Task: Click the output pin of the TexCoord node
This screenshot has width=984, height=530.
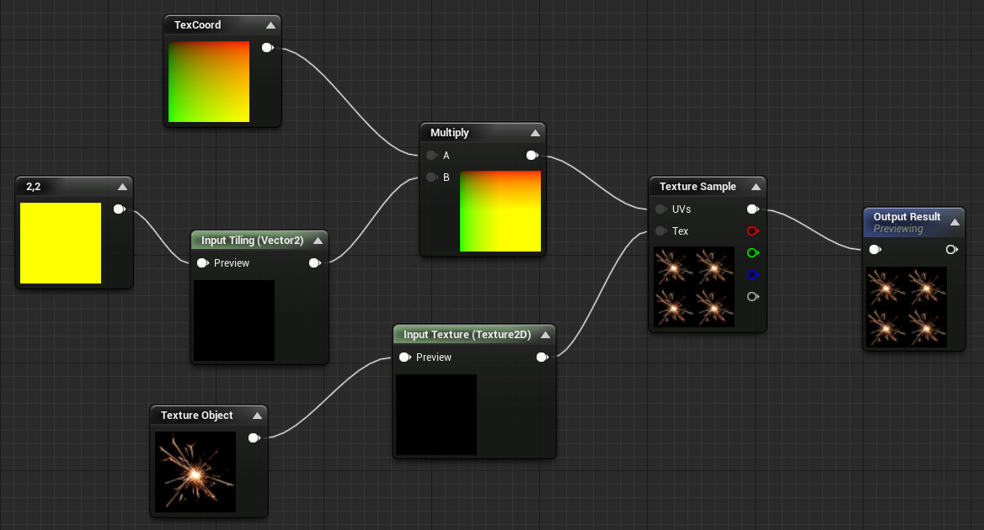Action: [x=267, y=47]
